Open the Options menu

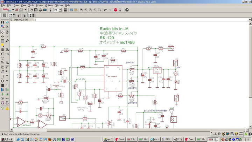pos(49,5)
